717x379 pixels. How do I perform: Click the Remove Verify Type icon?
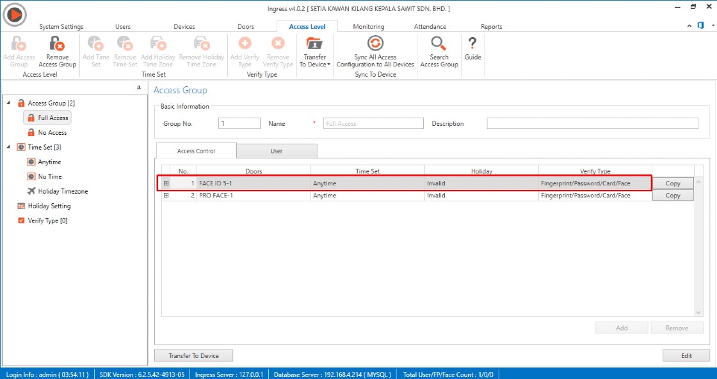click(x=278, y=44)
